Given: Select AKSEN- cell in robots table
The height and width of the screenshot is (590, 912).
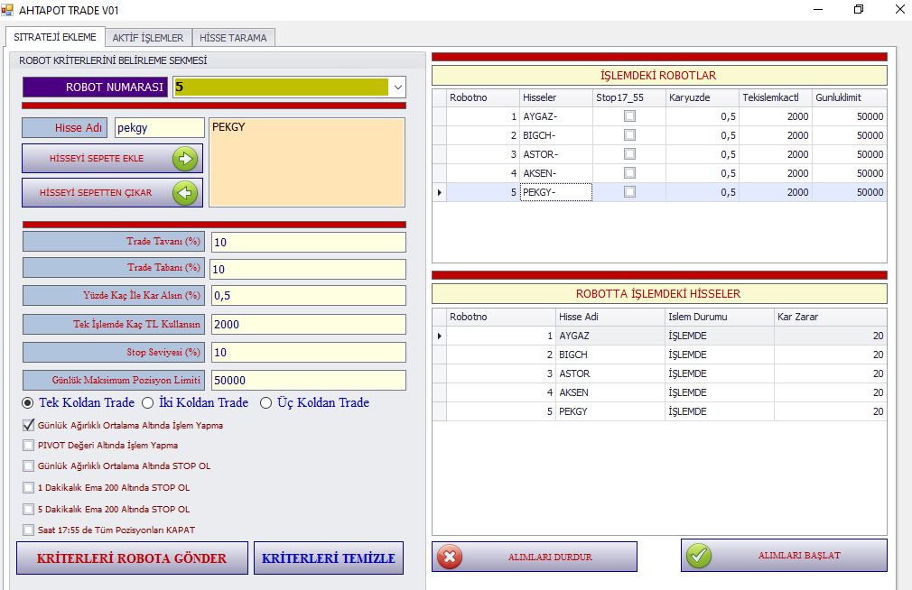Looking at the screenshot, I should coord(556,173).
